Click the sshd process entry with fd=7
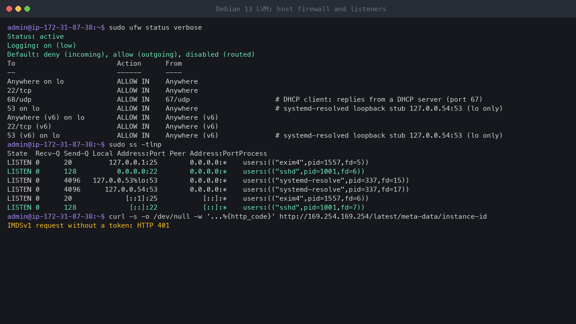 point(304,207)
